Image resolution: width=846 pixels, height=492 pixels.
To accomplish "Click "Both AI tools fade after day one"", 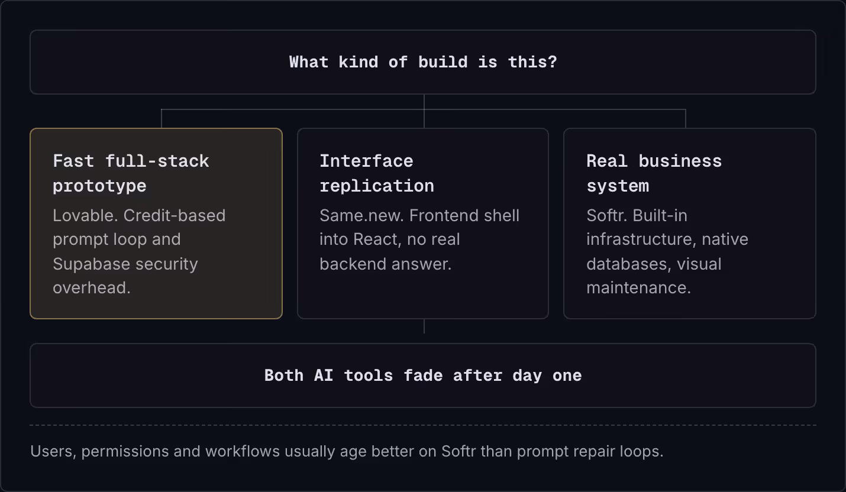I will coord(423,376).
